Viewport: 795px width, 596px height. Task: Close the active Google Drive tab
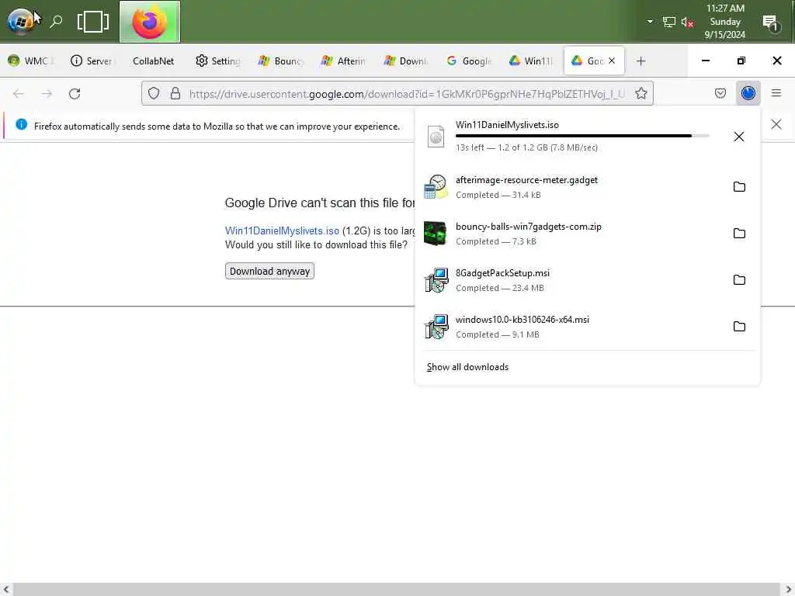(612, 61)
